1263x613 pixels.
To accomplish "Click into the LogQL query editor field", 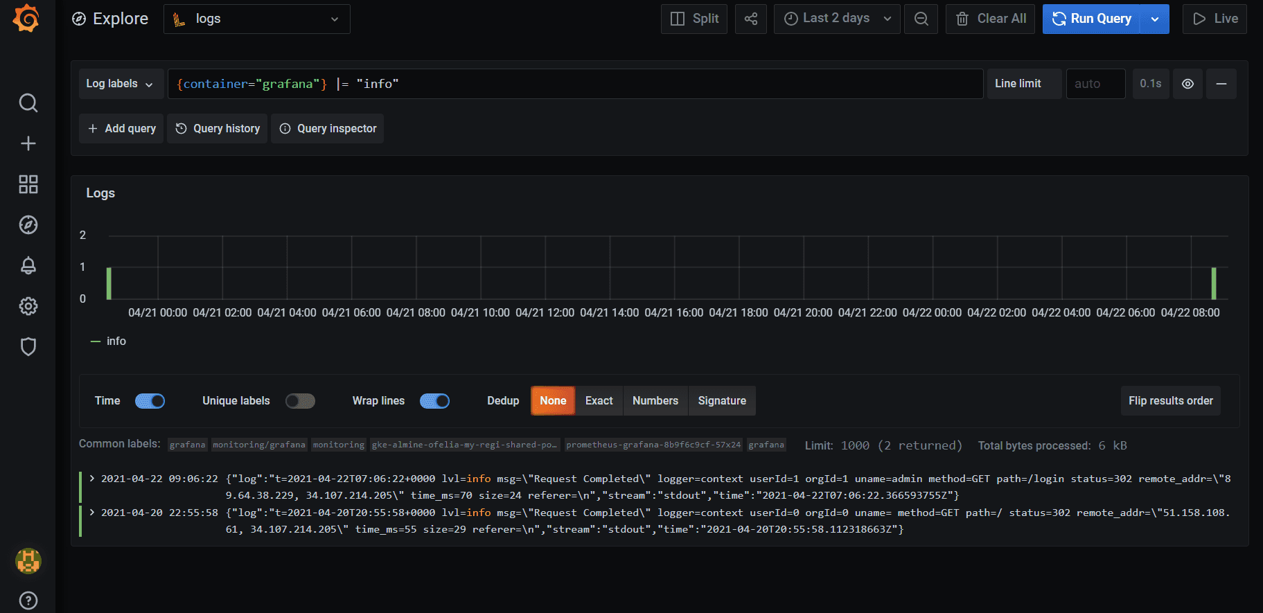I will [575, 84].
